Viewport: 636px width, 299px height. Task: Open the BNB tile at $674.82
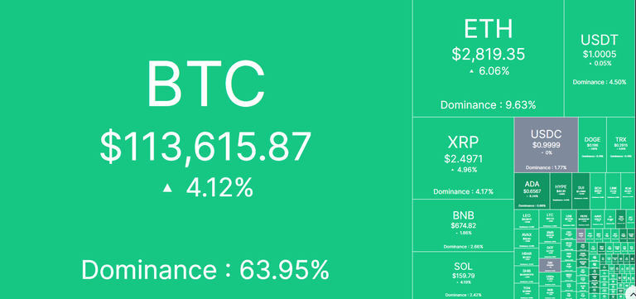coord(463,225)
